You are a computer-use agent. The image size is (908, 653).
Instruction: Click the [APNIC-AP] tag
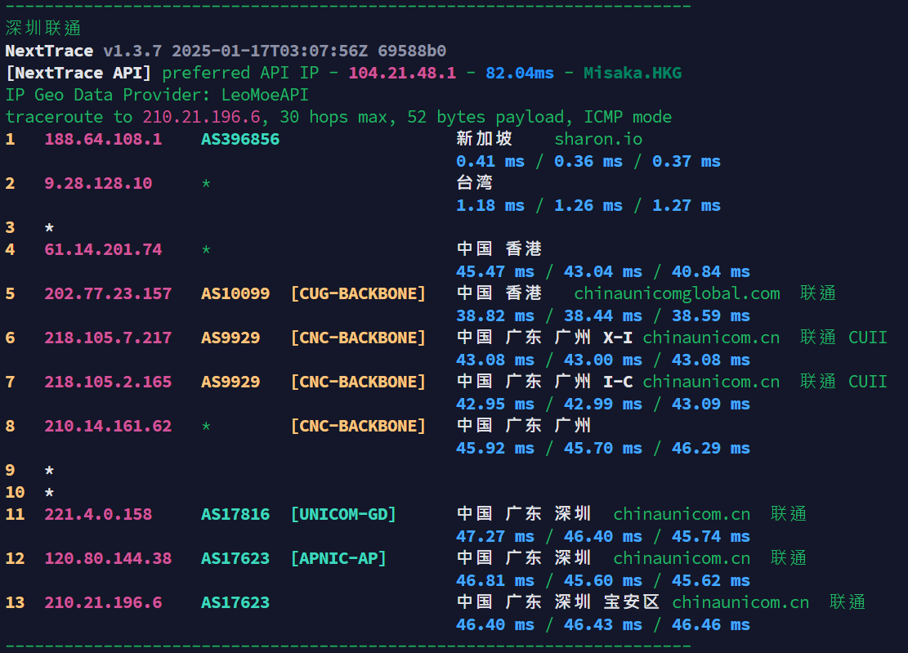[x=338, y=559]
